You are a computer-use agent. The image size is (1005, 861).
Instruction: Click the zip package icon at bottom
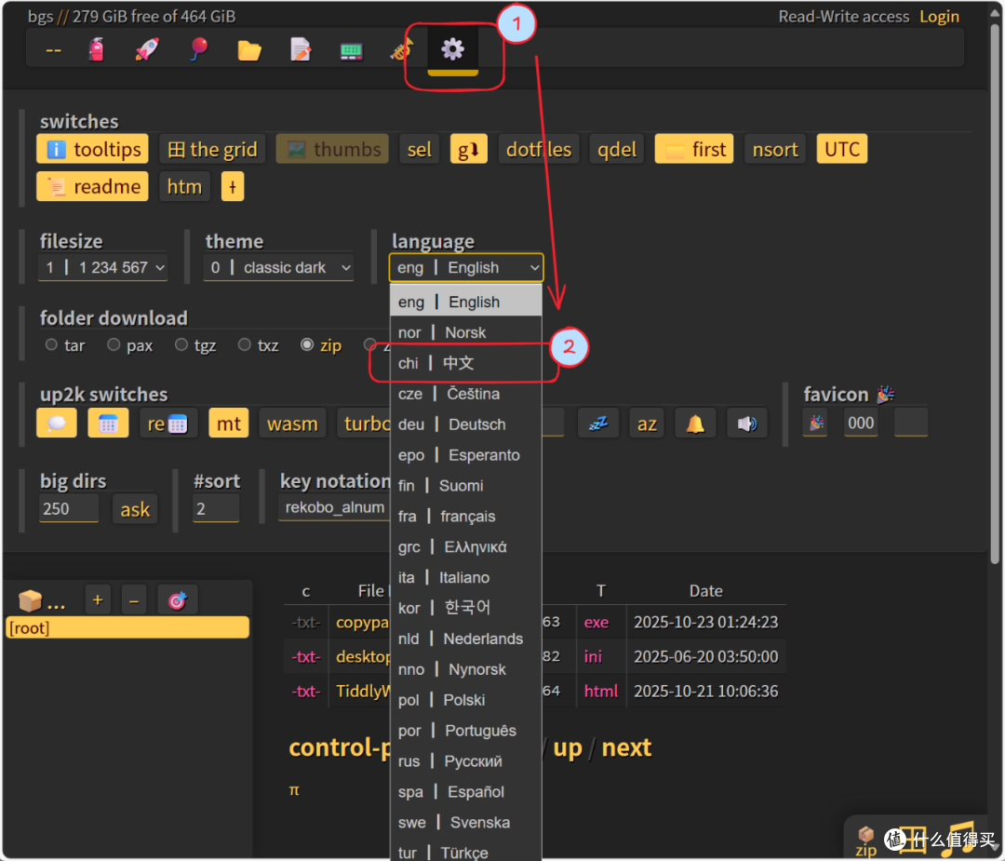coord(866,841)
